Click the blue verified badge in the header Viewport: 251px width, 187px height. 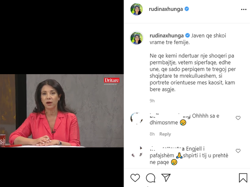click(x=187, y=9)
